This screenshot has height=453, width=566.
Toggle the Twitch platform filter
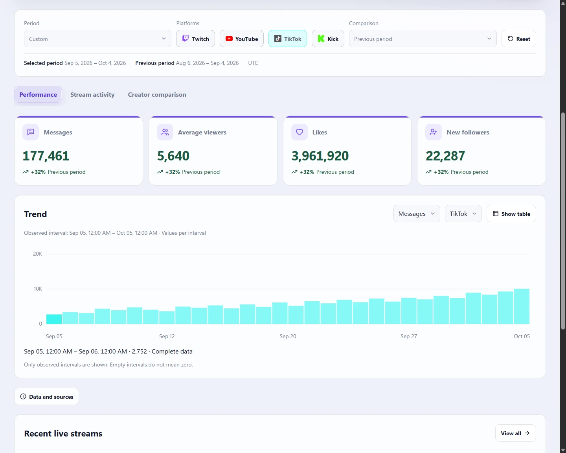(x=195, y=39)
